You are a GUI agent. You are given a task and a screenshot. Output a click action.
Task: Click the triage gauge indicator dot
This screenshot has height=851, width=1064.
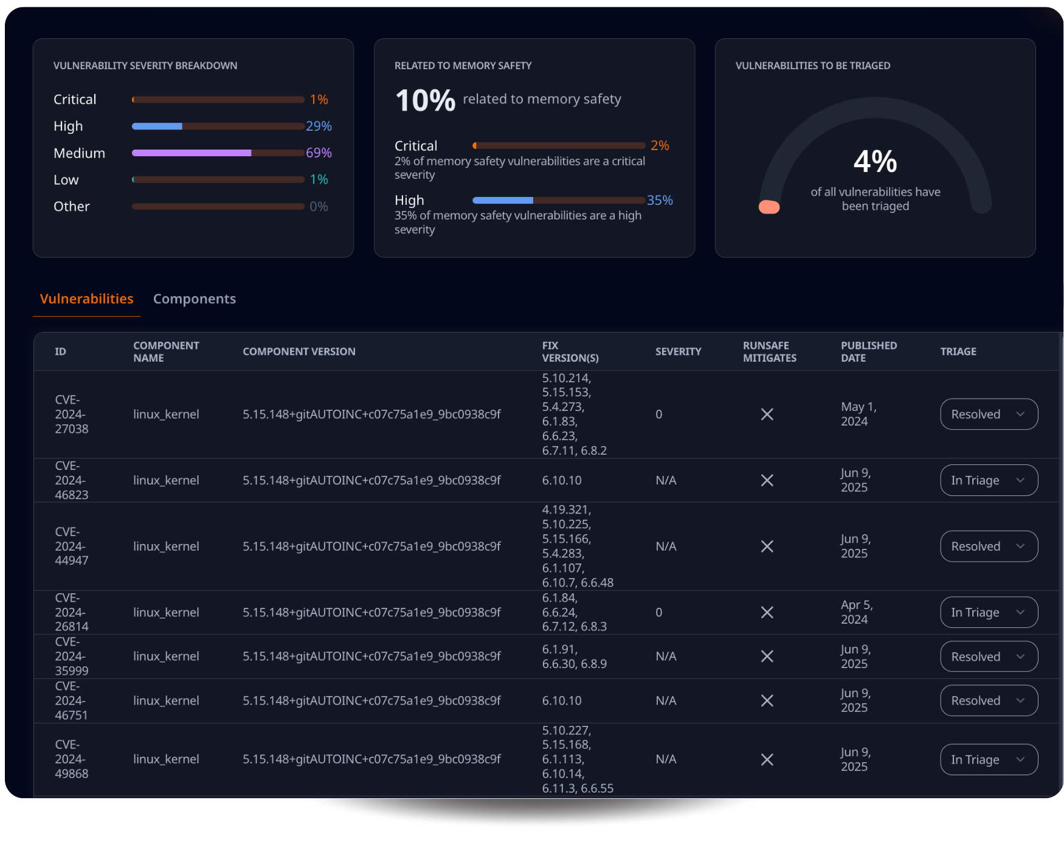coord(770,207)
